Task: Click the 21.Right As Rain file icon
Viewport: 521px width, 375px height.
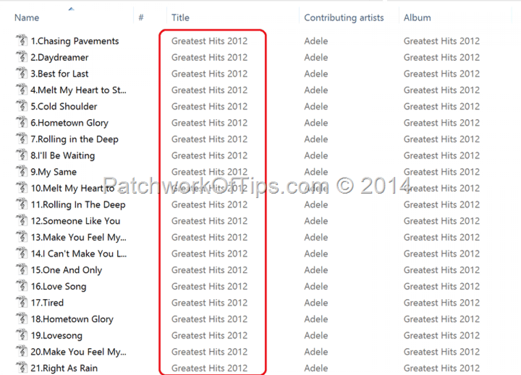Action: click(21, 368)
